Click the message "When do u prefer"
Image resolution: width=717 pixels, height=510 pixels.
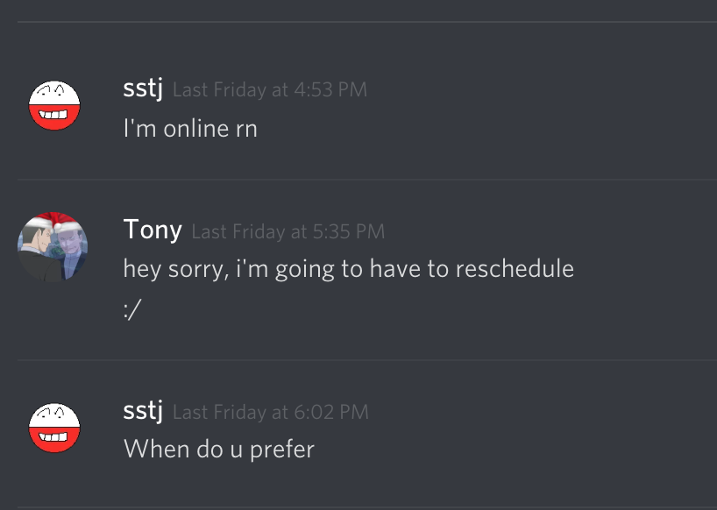(219, 450)
